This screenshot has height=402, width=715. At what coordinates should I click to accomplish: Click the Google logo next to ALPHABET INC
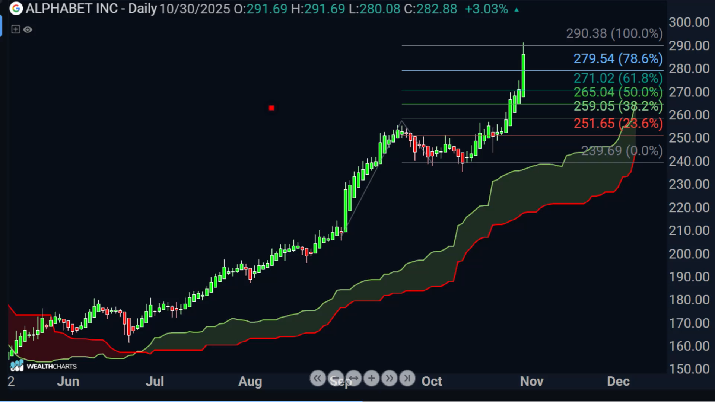(16, 9)
